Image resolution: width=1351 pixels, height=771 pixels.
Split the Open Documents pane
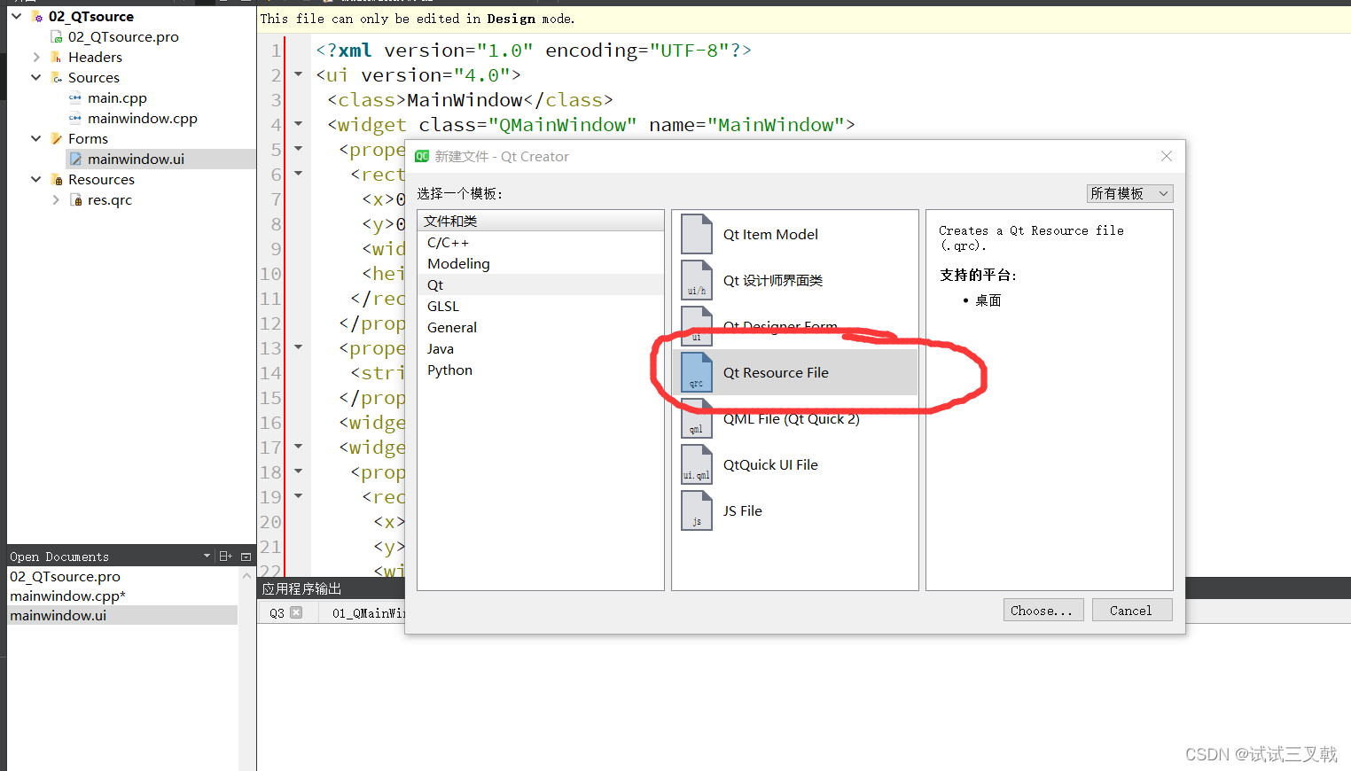click(x=225, y=556)
